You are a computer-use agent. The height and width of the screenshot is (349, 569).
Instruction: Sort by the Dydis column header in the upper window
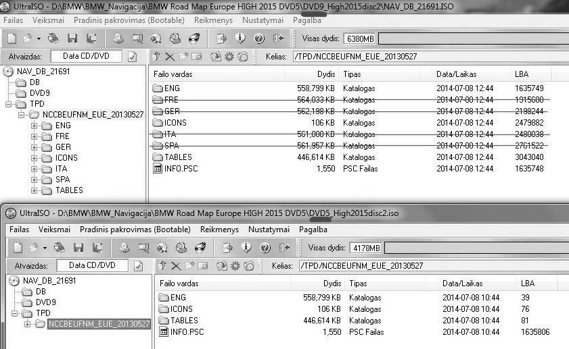(325, 74)
